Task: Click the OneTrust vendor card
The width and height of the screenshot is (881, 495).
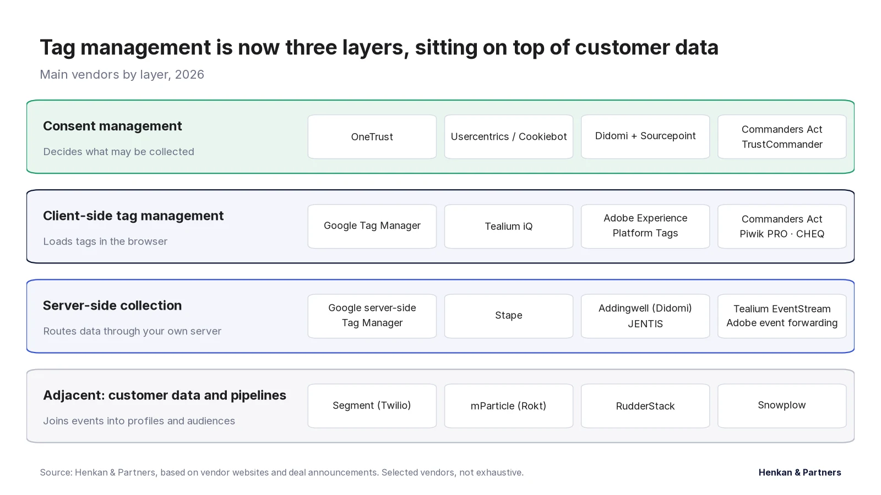Action: 372,137
